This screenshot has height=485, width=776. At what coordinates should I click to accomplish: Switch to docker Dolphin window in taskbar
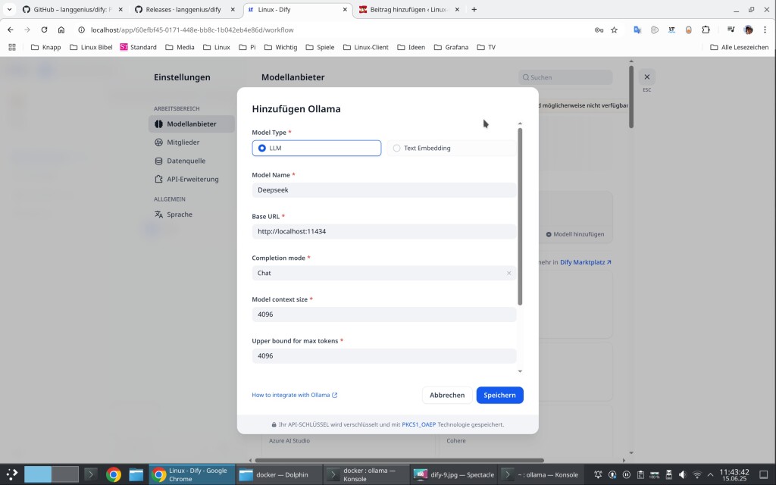[279, 474]
